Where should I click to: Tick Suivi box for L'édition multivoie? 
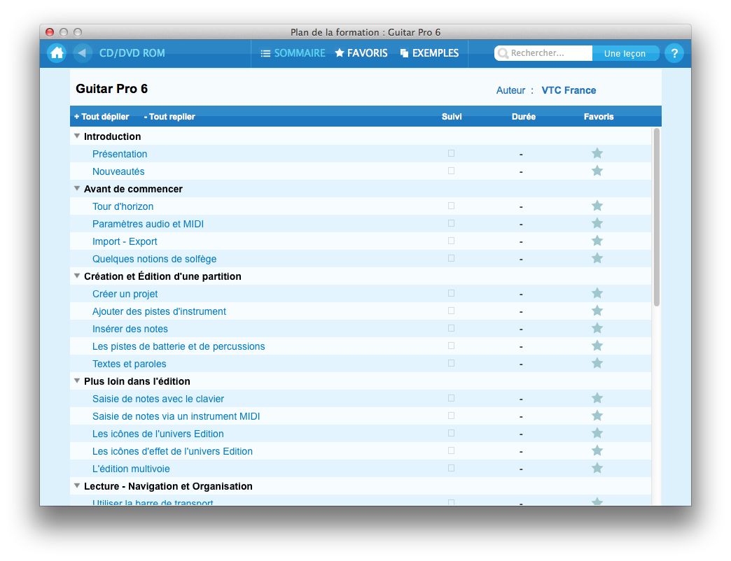tap(452, 468)
